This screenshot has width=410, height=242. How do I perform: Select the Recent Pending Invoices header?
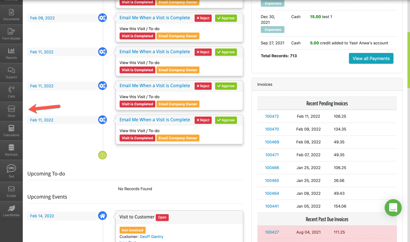[327, 103]
